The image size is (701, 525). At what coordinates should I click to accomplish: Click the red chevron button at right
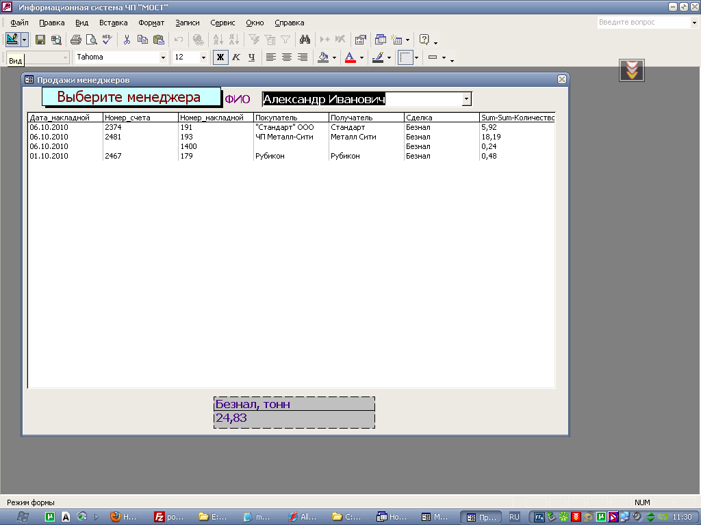pos(632,70)
